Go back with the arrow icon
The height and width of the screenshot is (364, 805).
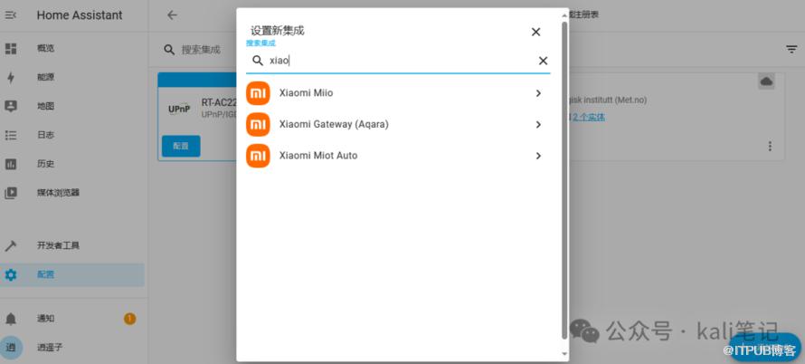(x=172, y=15)
